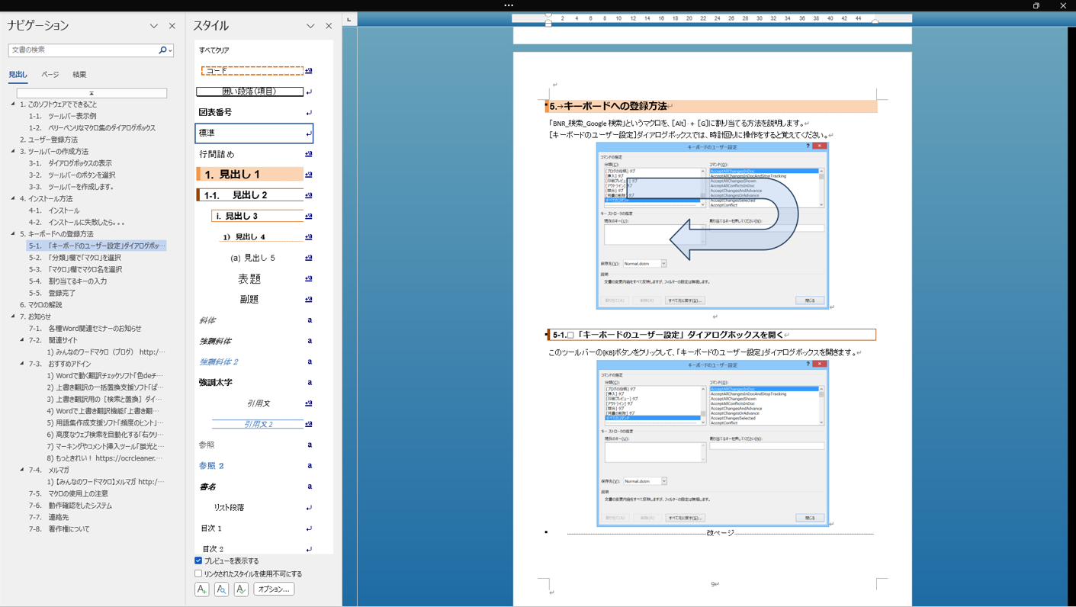
Task: Open the ナビゲーション pane options dropdown
Action: (154, 26)
